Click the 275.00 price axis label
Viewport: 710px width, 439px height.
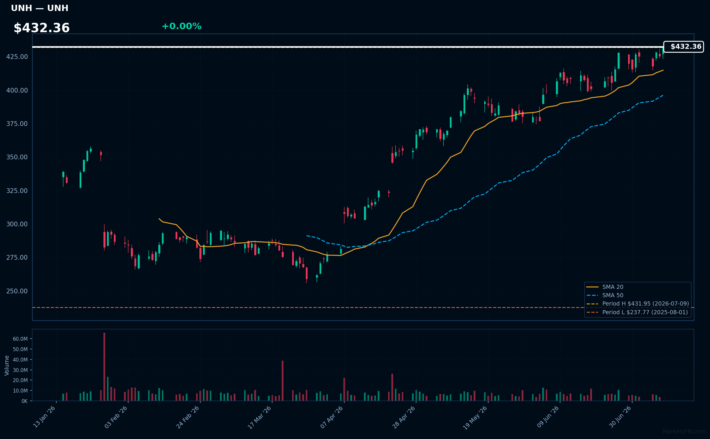[17, 257]
